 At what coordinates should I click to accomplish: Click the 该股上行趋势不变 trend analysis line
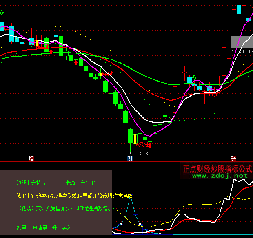click(75, 196)
